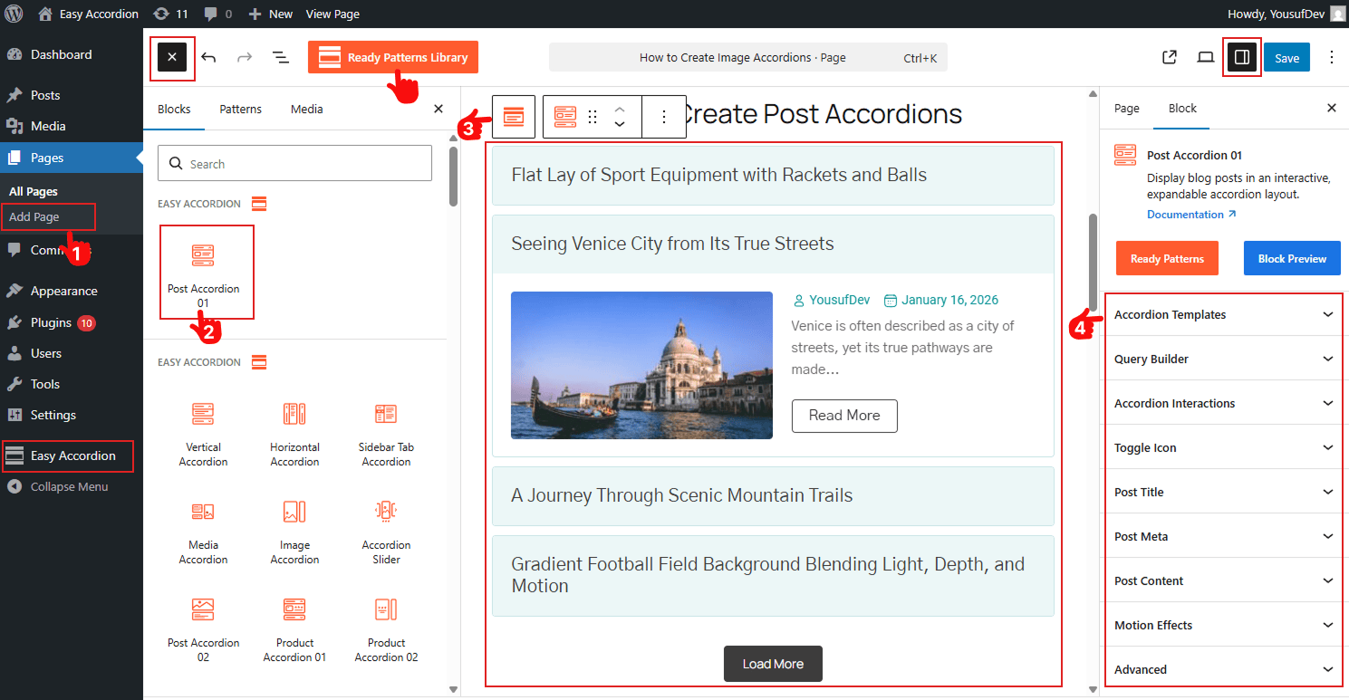Click Collapse Menu in the sidebar
The height and width of the screenshot is (700, 1349).
(x=72, y=486)
